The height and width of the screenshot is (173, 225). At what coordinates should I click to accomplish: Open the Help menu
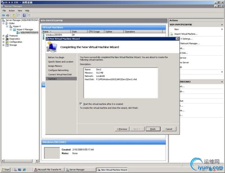pyautogui.click(x=27, y=11)
